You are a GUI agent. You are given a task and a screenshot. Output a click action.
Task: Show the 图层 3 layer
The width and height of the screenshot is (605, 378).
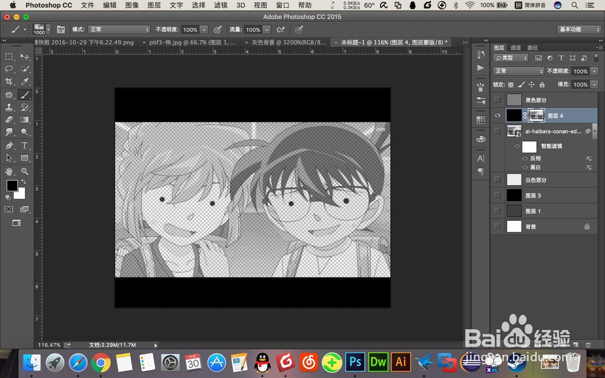(497, 195)
